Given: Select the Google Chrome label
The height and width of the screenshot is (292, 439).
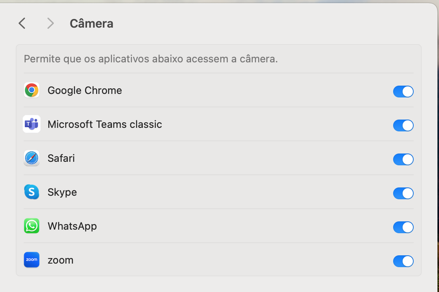Looking at the screenshot, I should point(85,90).
